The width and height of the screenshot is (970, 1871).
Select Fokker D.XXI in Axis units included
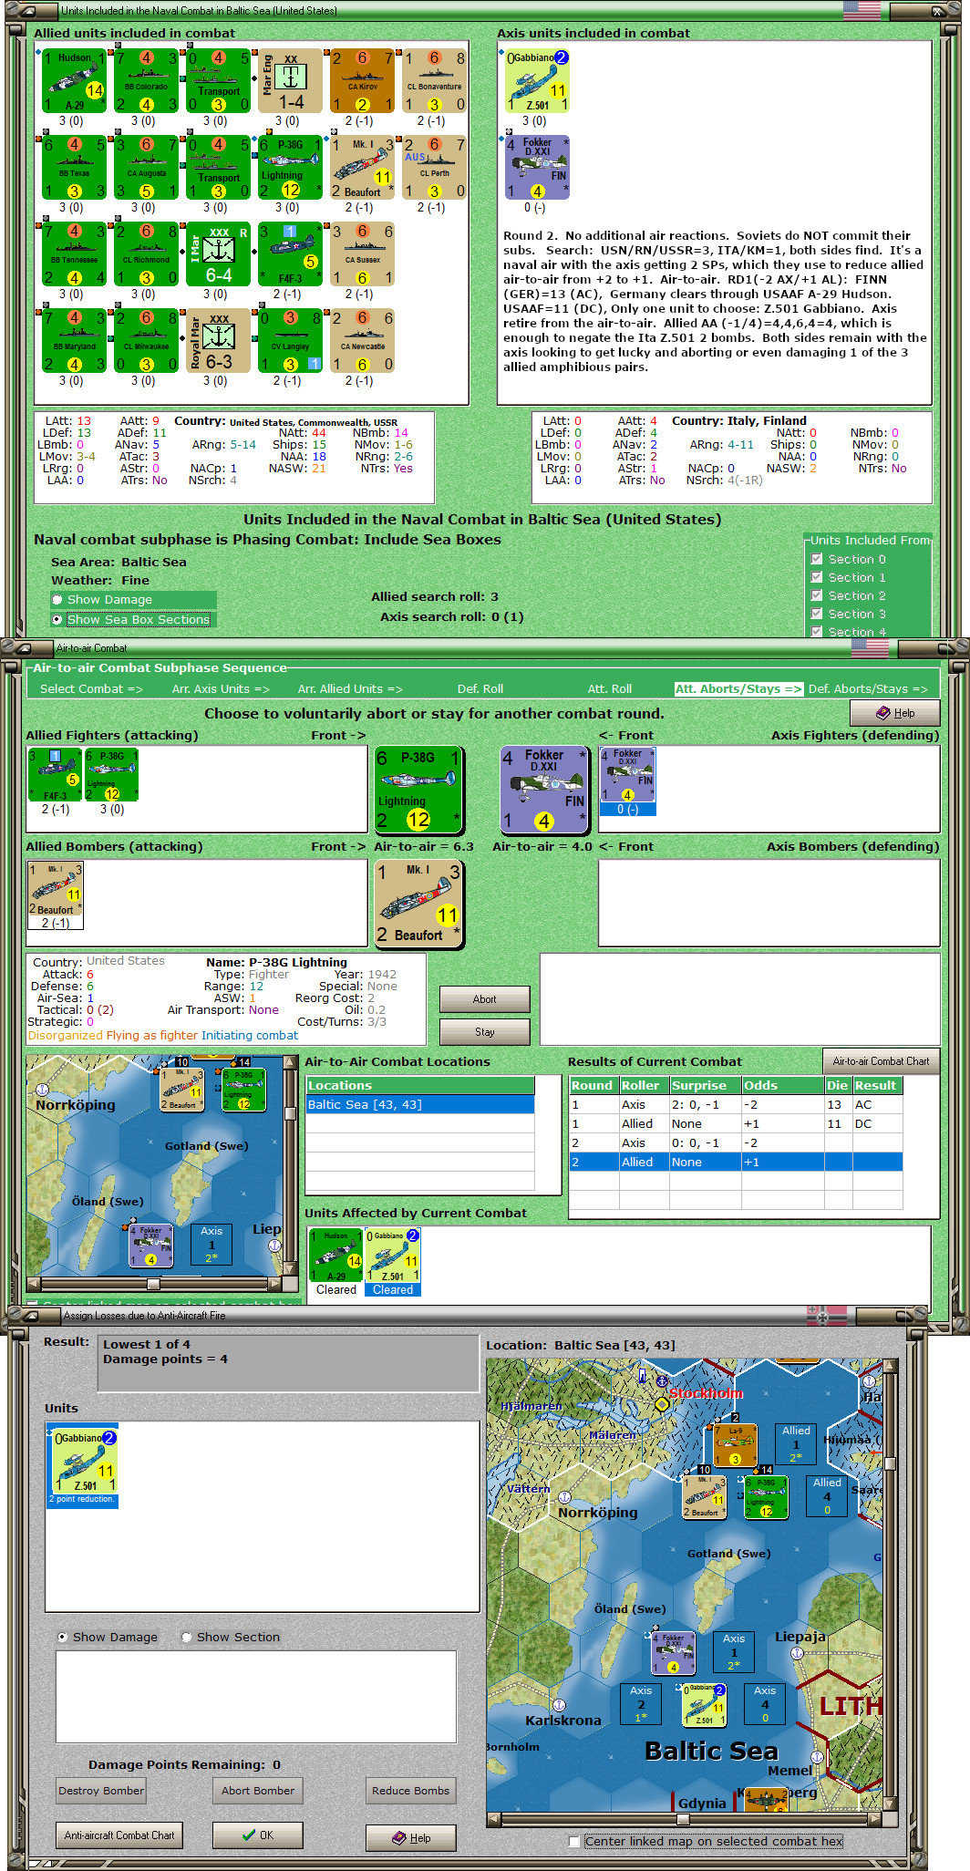[538, 168]
